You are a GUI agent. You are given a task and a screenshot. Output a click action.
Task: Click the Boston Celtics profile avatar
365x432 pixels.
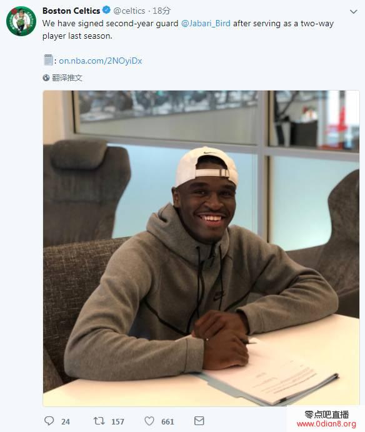point(21,21)
